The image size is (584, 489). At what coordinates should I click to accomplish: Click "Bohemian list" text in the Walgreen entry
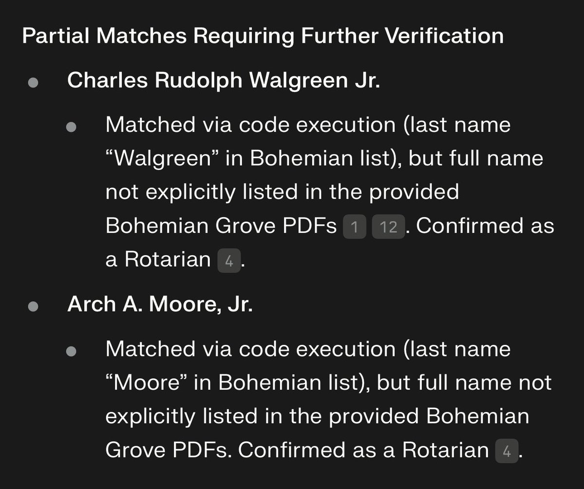click(x=310, y=159)
